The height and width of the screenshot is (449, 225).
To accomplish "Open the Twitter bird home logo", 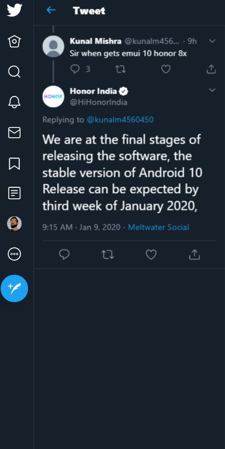I will coord(15,10).
